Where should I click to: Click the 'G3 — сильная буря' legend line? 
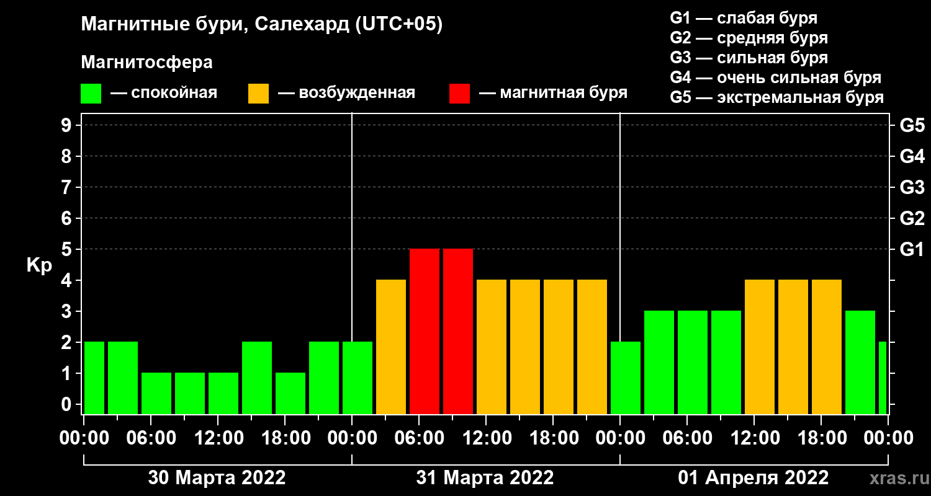[x=749, y=58]
